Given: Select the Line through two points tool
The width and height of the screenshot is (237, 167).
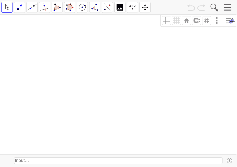Looking at the screenshot, I should click(x=32, y=7).
